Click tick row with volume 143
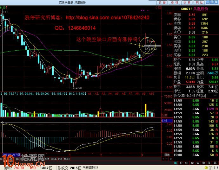The image size is (219, 170). pyautogui.click(x=196, y=121)
